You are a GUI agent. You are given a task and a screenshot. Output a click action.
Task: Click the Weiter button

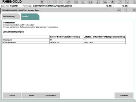31,96
